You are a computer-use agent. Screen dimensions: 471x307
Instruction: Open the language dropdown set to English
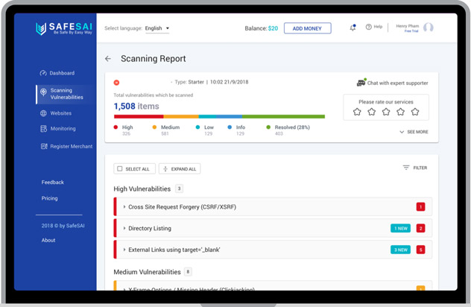coord(157,28)
